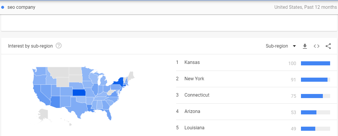Share the Interest by sub-region chart
The height and width of the screenshot is (136, 338).
(328, 46)
